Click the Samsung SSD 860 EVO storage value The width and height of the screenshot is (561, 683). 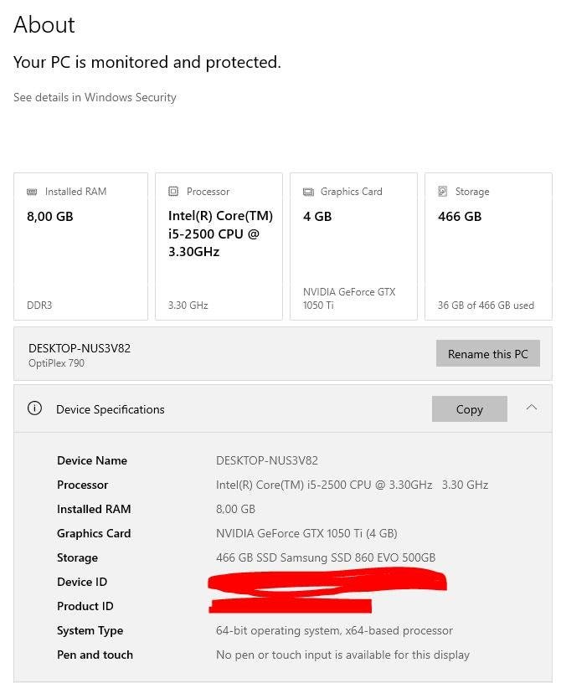[326, 557]
